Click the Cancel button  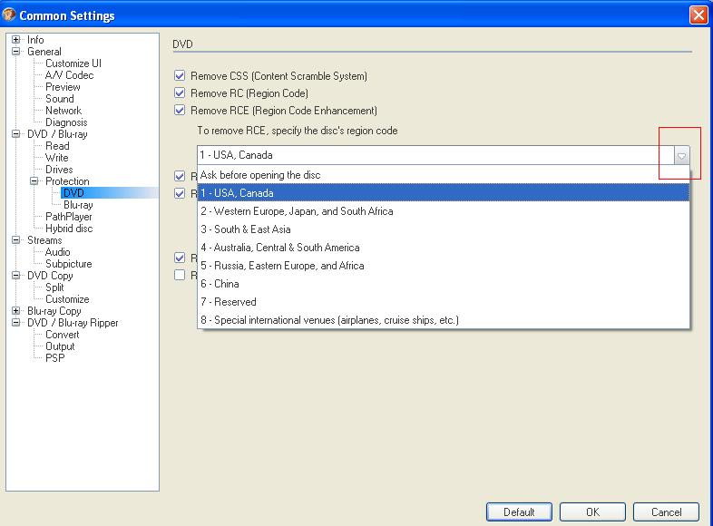tap(666, 511)
